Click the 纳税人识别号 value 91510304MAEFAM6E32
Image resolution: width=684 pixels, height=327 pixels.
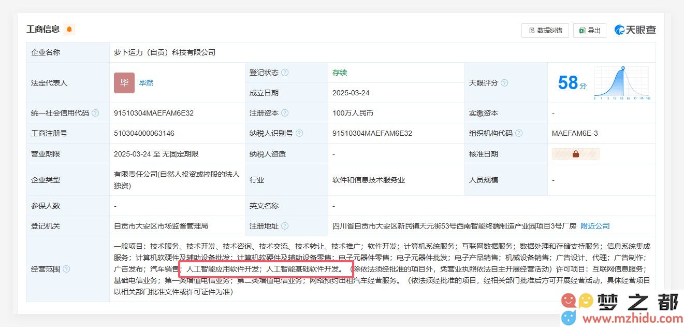pyautogui.click(x=372, y=133)
